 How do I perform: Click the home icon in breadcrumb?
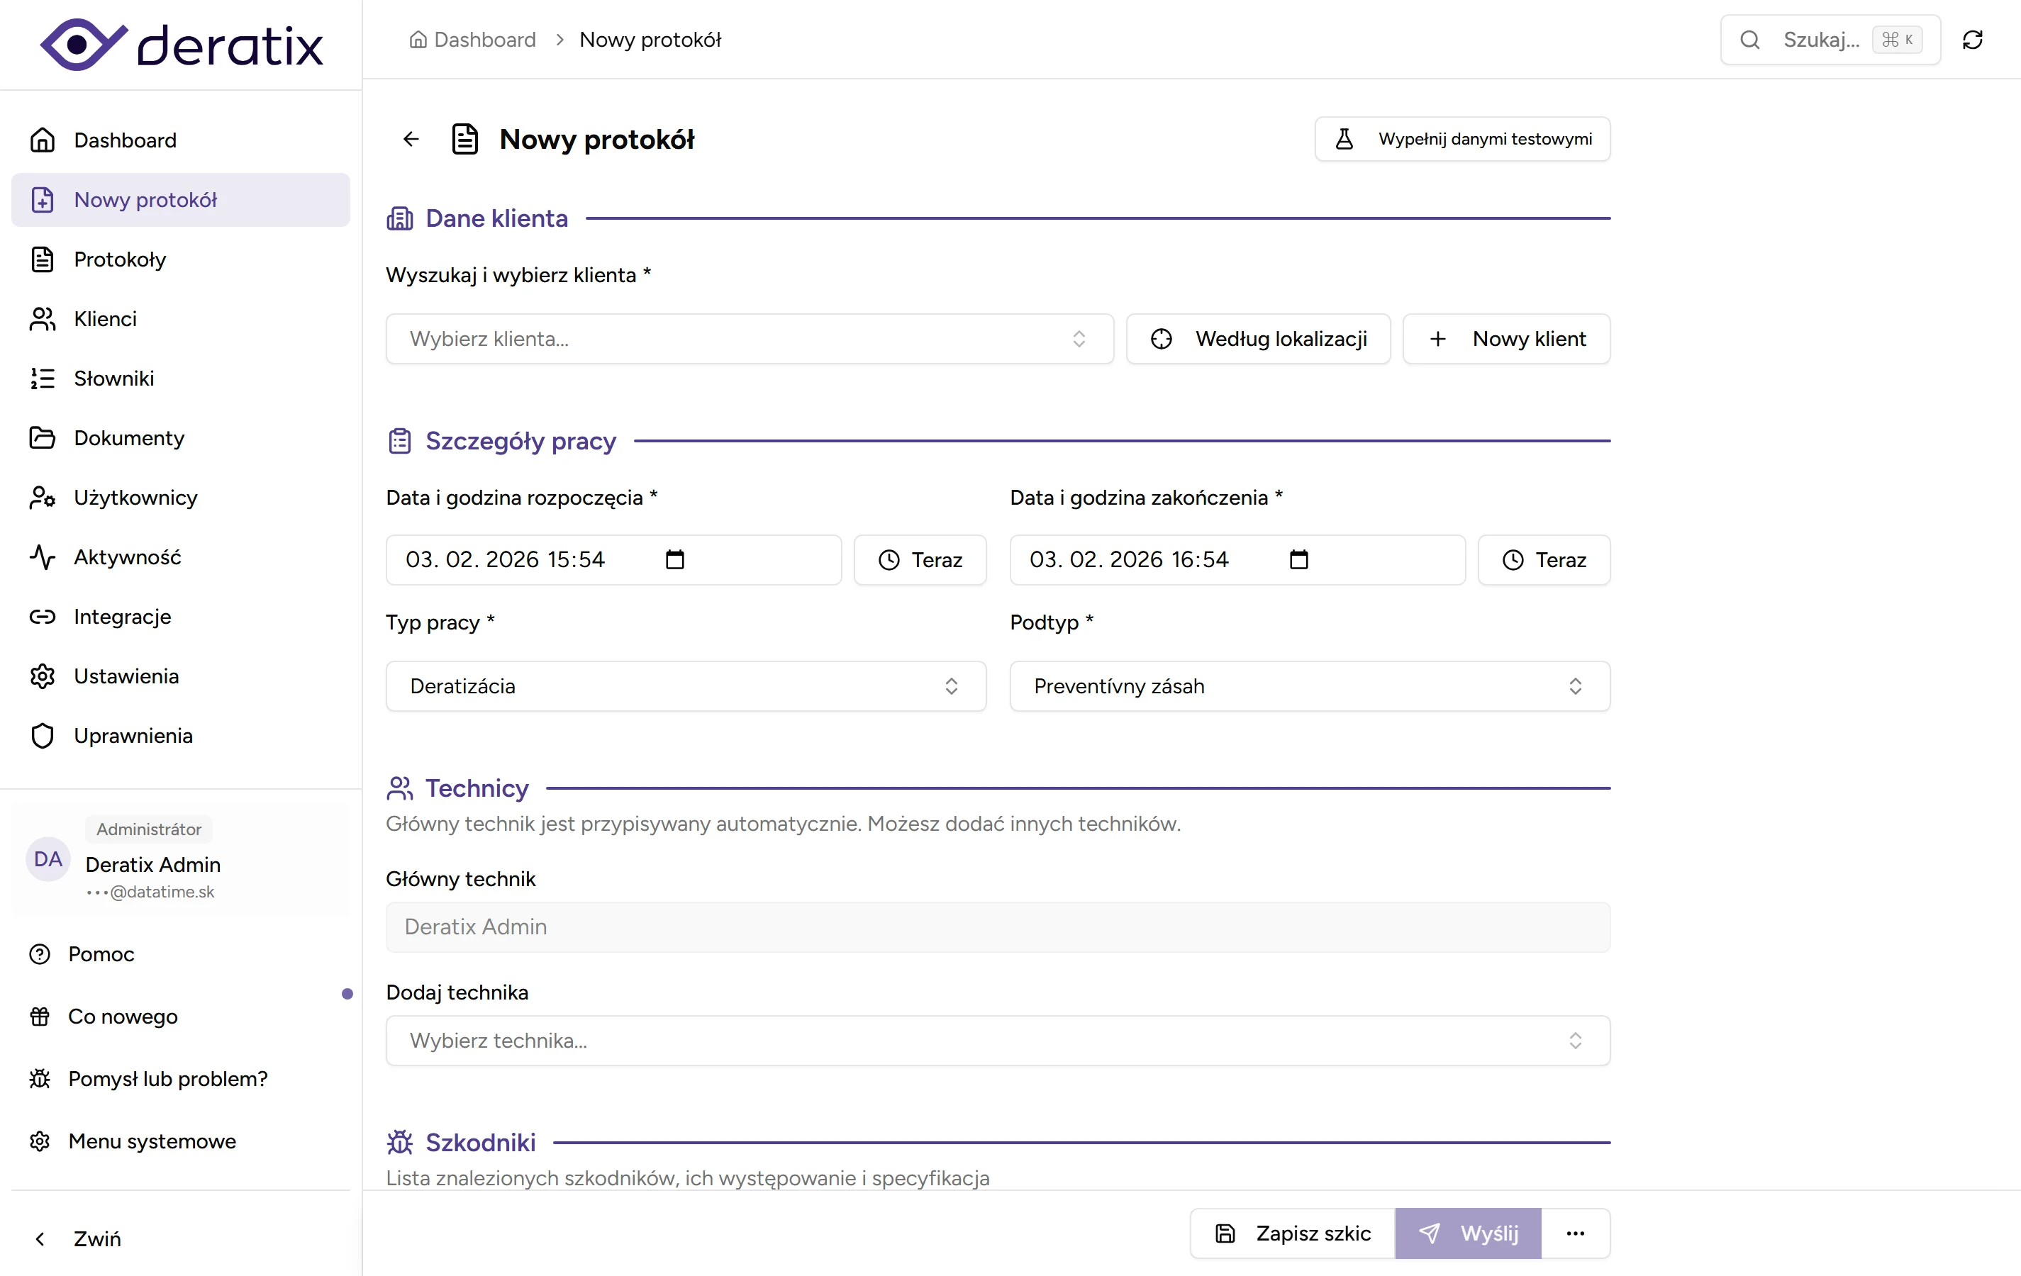(418, 40)
